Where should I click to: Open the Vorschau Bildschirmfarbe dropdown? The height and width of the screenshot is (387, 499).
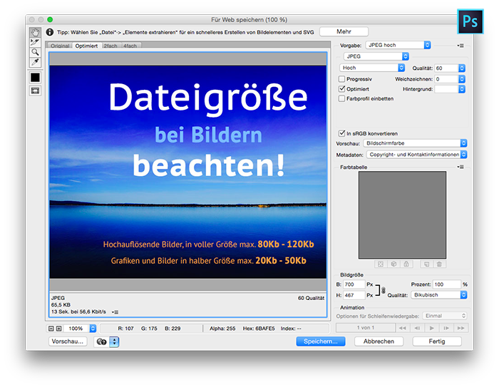point(415,143)
